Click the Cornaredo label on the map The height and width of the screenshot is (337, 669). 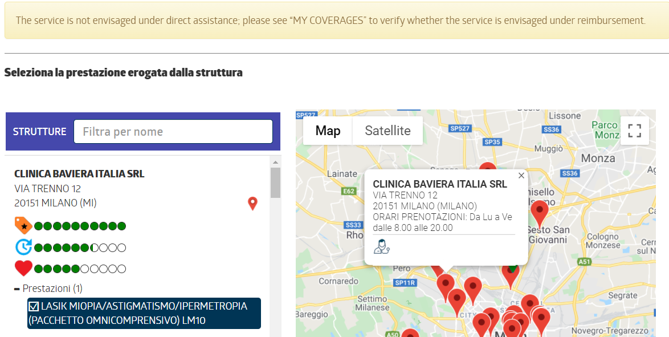pyautogui.click(x=338, y=281)
